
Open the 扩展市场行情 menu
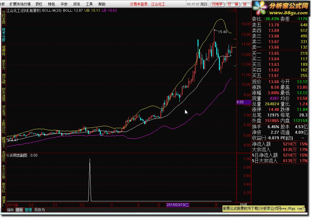(x=20, y=4)
